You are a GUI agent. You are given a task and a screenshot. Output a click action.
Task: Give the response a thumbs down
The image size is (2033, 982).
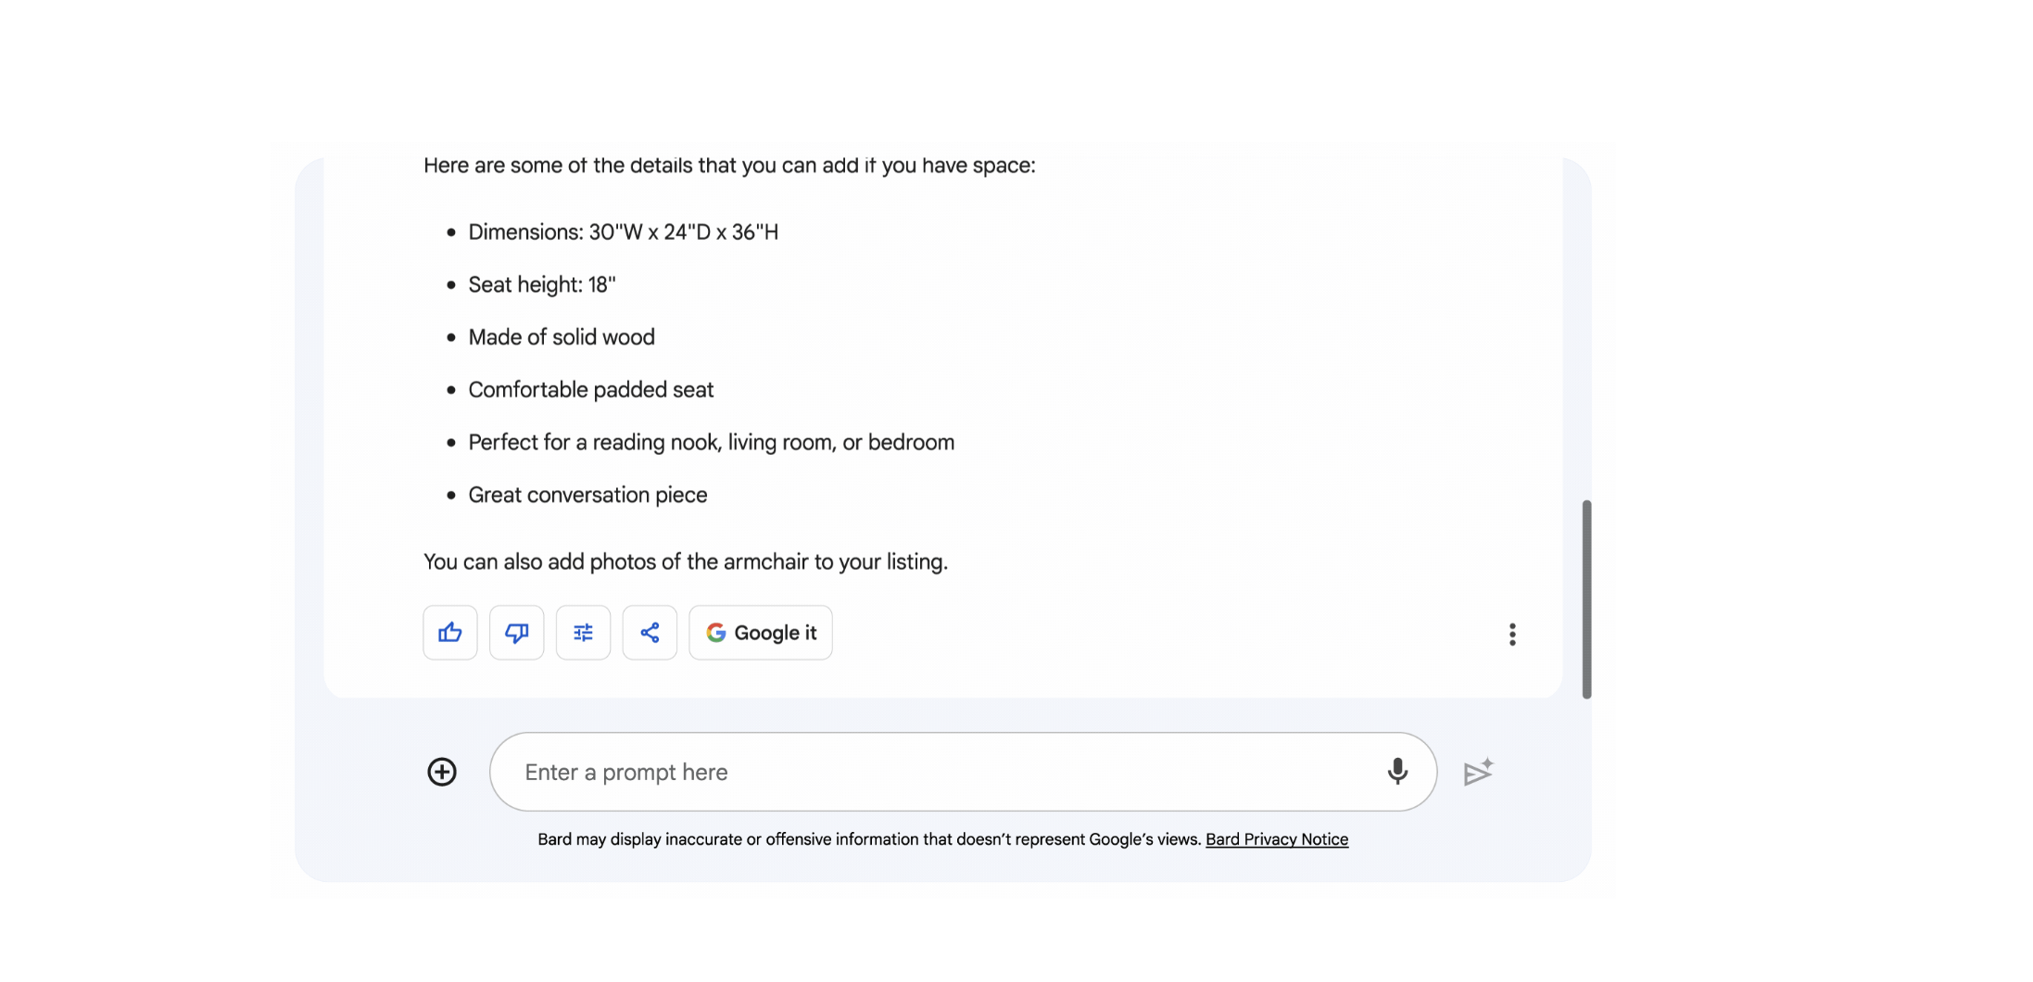516,633
